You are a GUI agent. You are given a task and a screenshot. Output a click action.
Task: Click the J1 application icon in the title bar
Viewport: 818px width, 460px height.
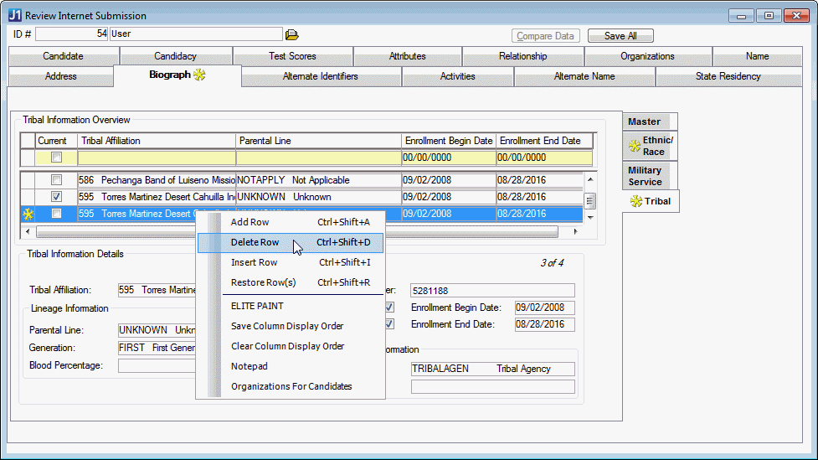tap(15, 15)
